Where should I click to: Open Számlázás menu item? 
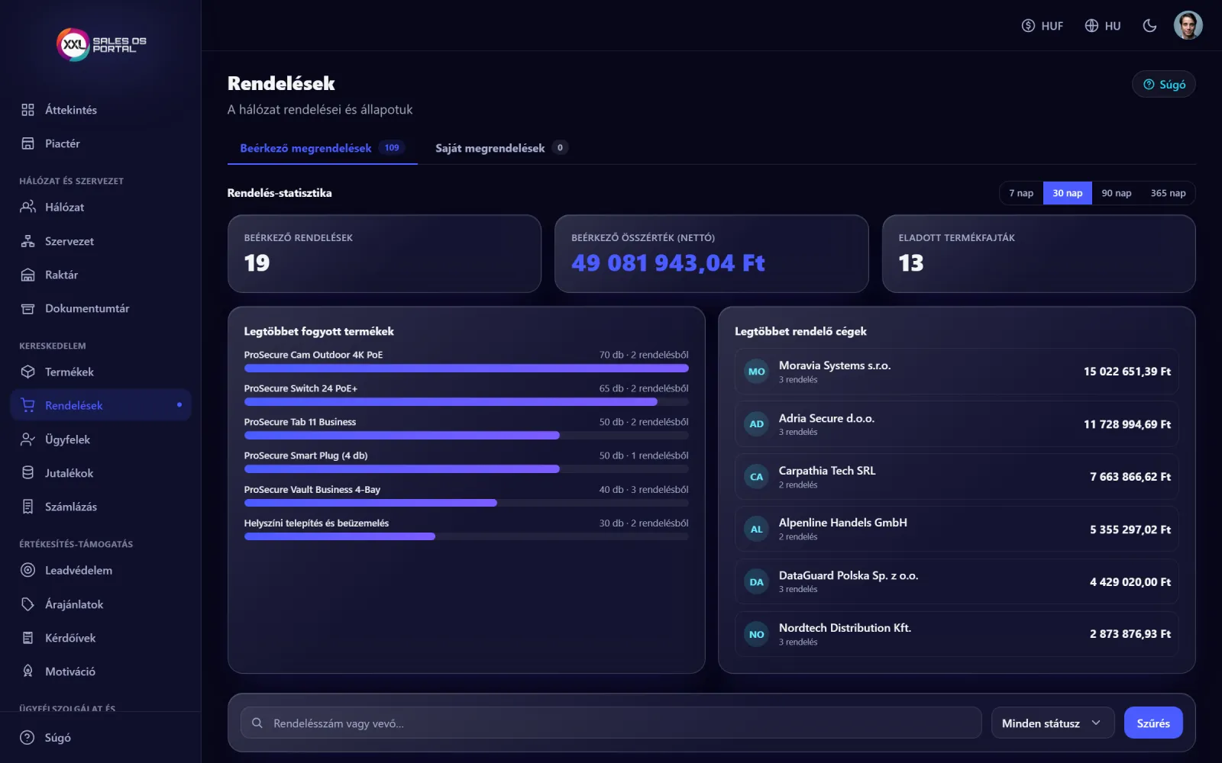pos(101,507)
